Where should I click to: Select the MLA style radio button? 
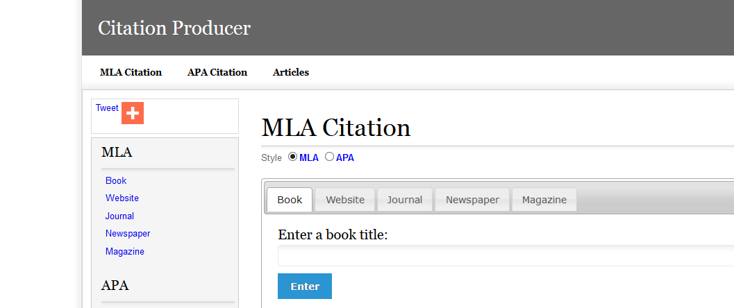tap(292, 157)
